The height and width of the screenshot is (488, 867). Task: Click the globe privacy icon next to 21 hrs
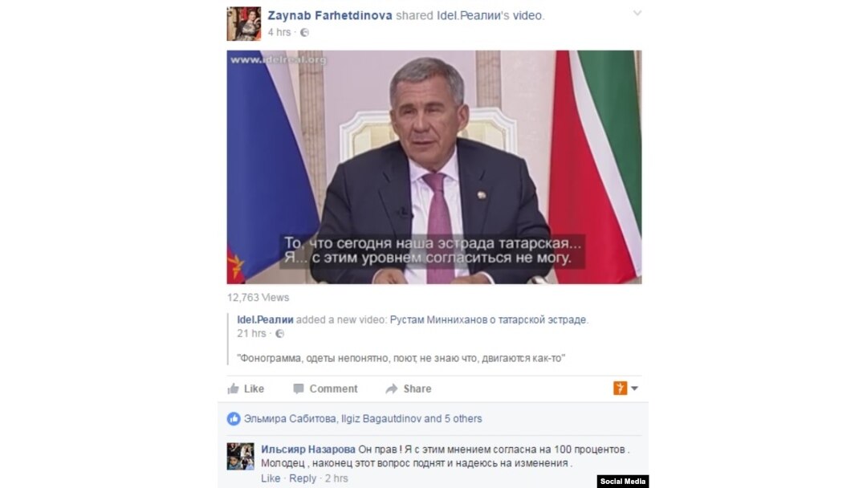280,334
